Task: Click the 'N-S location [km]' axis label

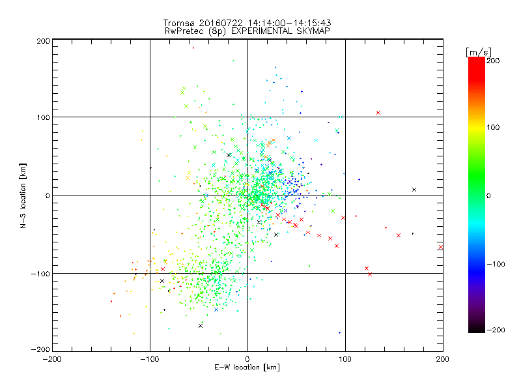Action: pos(23,195)
